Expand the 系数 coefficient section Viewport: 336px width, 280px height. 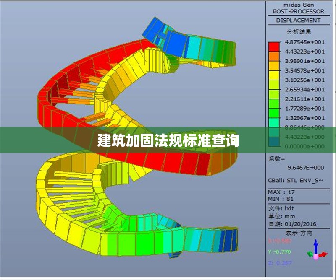coord(277,158)
